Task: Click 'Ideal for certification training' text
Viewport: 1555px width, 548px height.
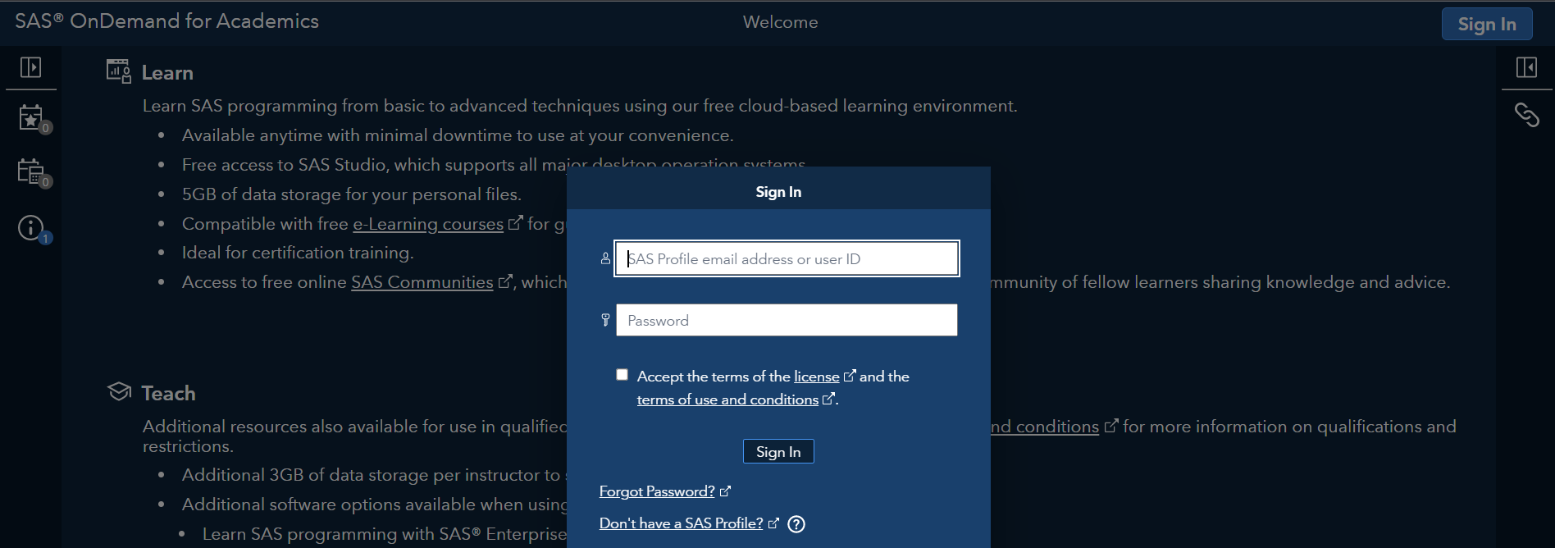Action: point(298,253)
